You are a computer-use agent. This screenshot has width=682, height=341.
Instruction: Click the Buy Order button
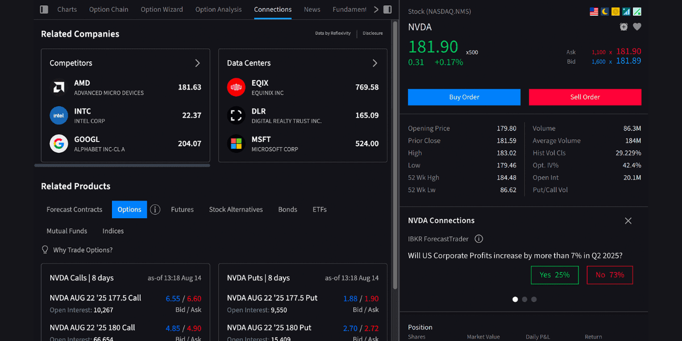coord(464,97)
